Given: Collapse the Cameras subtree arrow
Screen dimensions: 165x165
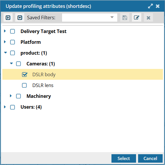Looking at the screenshot, I should [11, 63].
